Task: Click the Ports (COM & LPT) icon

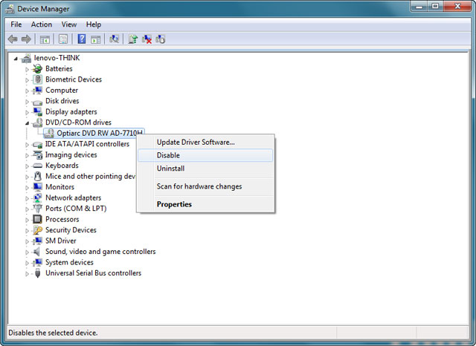Action: (x=38, y=209)
